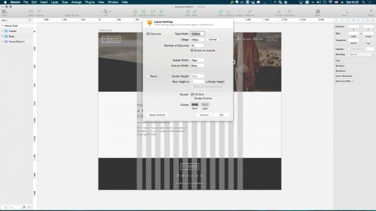Enable the Rows checkbox
The height and width of the screenshot is (211, 376).
[148, 76]
